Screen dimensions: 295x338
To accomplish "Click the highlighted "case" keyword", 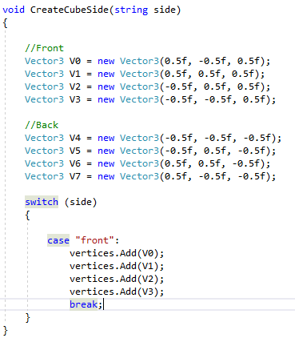I will [58, 240].
